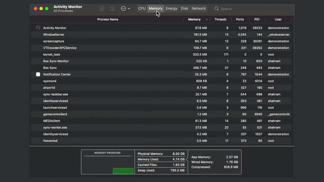Open the Disk tab

pos(184,8)
